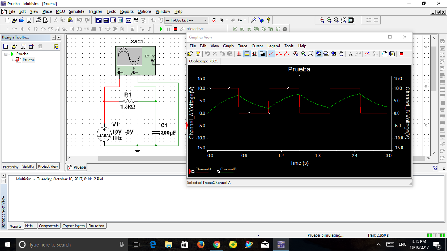Uncheck the Channel A legend checkbox

(x=193, y=170)
